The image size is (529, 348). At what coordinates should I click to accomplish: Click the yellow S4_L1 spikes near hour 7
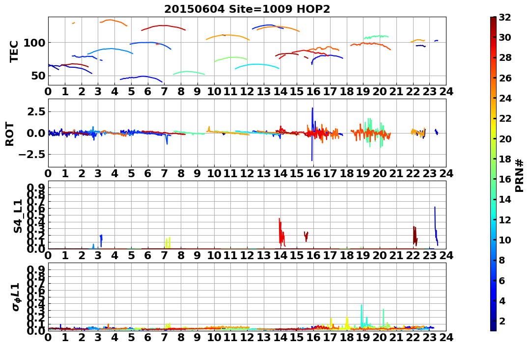pos(168,242)
